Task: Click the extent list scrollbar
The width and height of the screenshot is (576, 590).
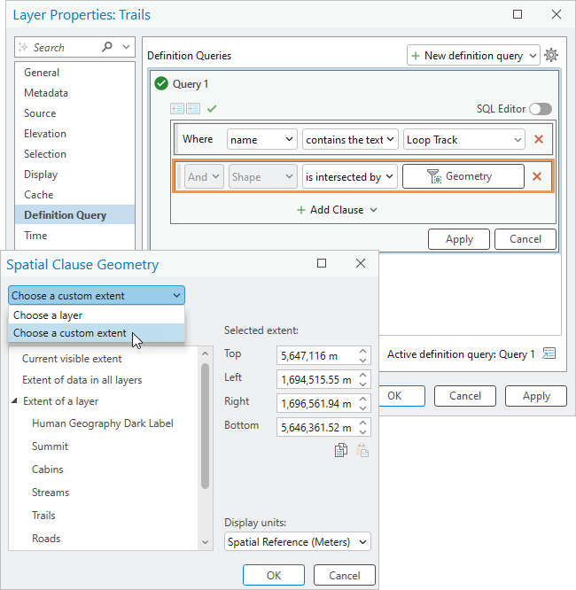Action: pos(206,425)
